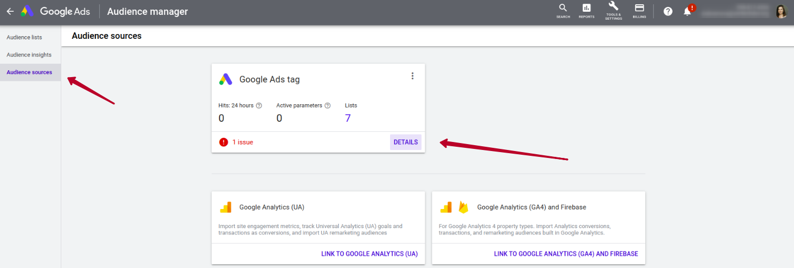794x268 pixels.
Task: Click the Audience sources page heading
Action: tap(107, 36)
